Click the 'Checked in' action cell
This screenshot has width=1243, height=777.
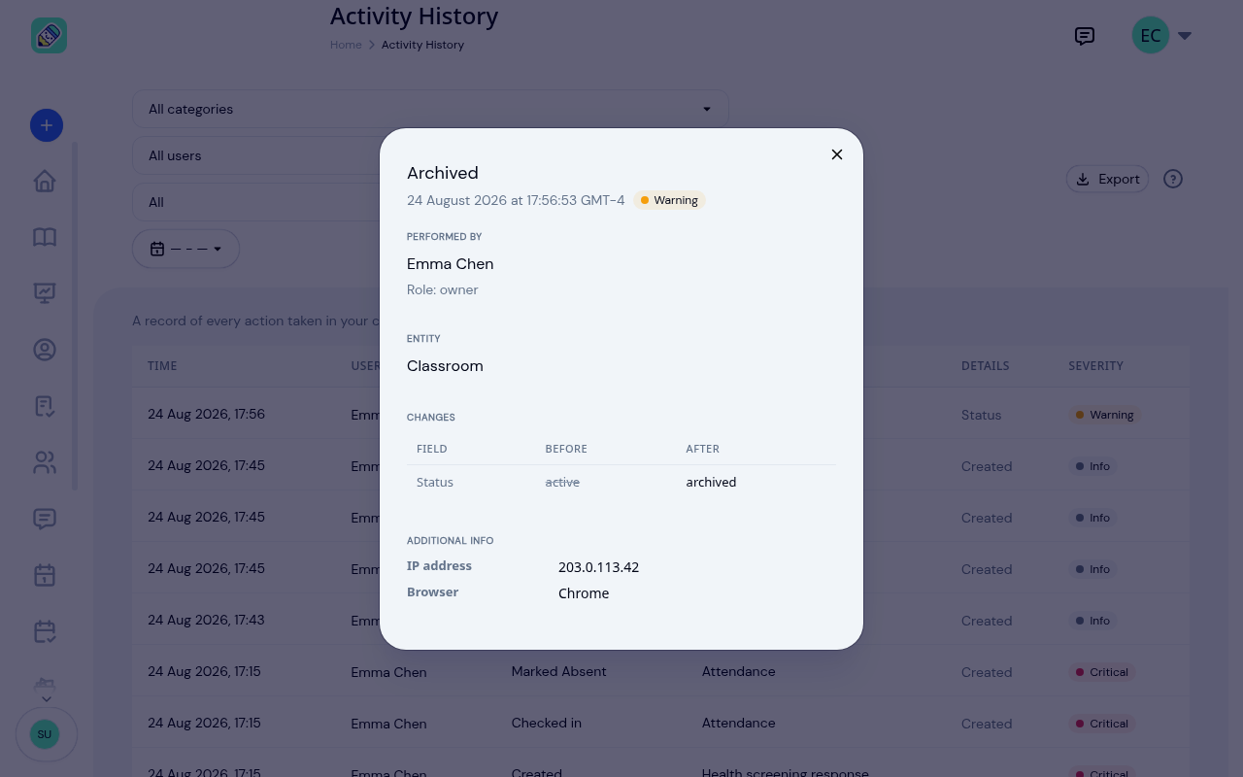[547, 723]
